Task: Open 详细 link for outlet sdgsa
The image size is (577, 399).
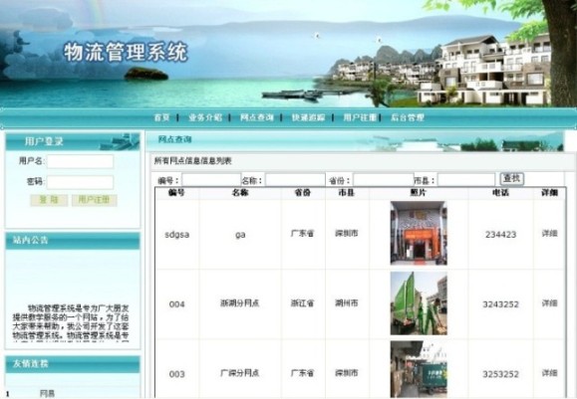Action: (x=549, y=233)
